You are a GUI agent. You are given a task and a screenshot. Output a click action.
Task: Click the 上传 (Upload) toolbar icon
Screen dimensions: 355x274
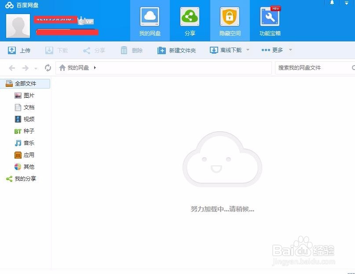pos(19,50)
